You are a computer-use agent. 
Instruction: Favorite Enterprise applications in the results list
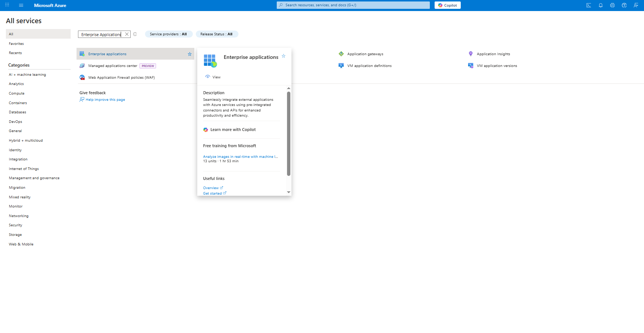coord(190,54)
